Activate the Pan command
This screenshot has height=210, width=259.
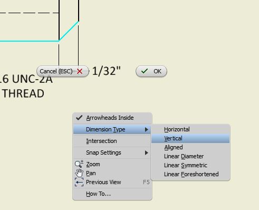pos(112,173)
